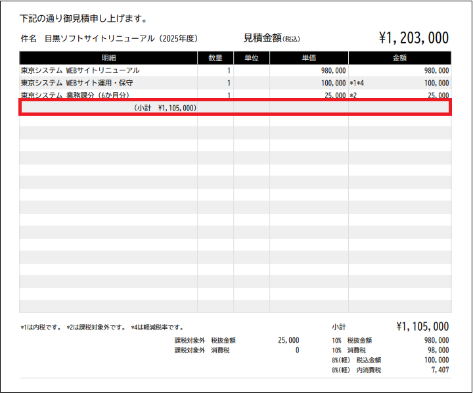Click amount 980,000 in 金額 column

pyautogui.click(x=436, y=70)
